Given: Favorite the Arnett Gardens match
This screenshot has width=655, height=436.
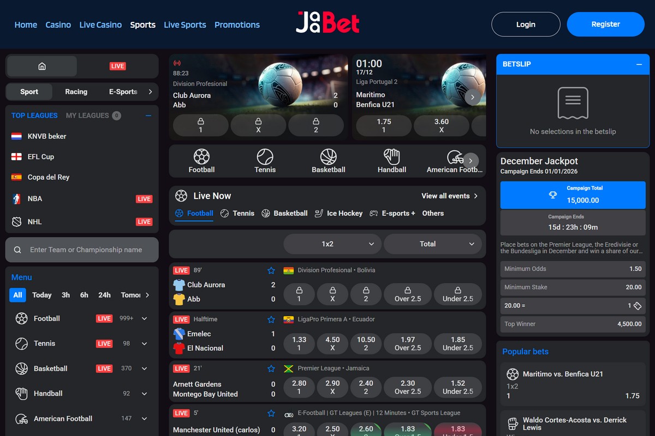Looking at the screenshot, I should [x=271, y=368].
